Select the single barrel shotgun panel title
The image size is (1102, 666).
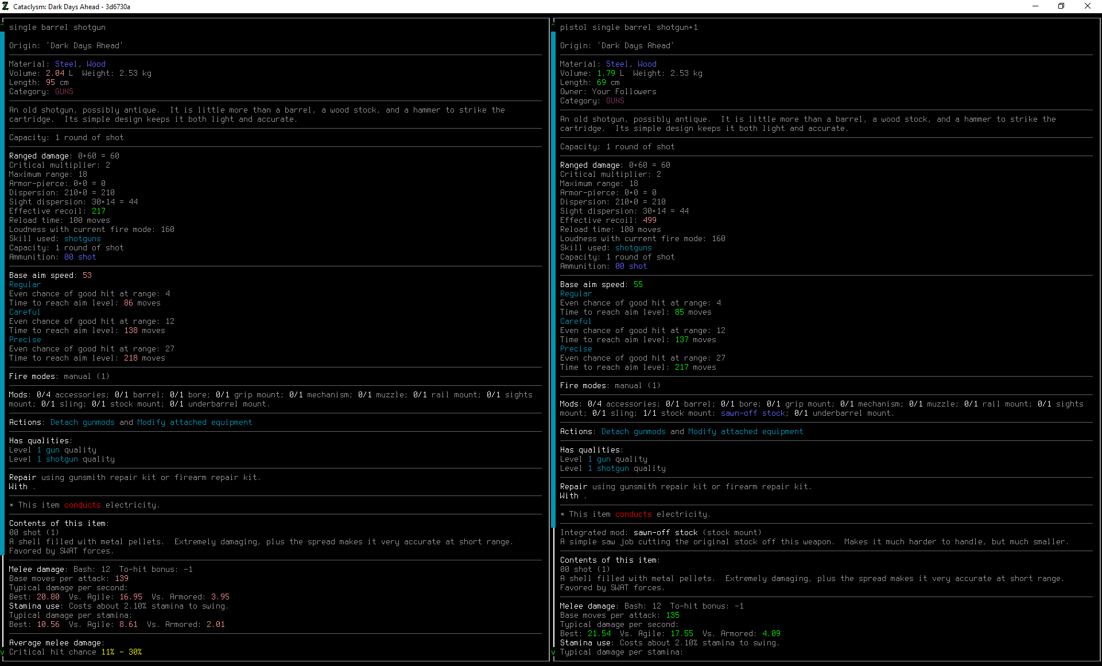point(57,27)
